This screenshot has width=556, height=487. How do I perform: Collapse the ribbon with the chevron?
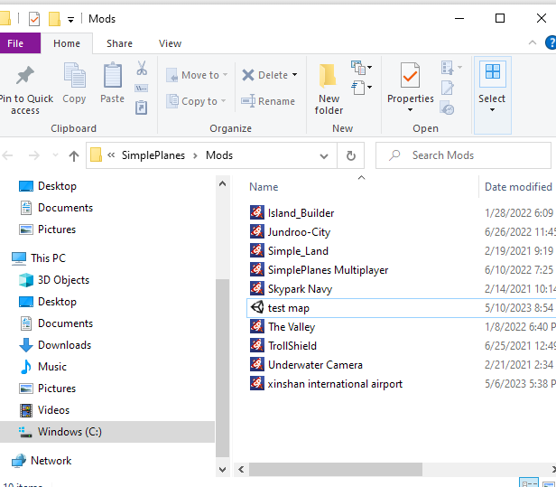click(x=532, y=43)
